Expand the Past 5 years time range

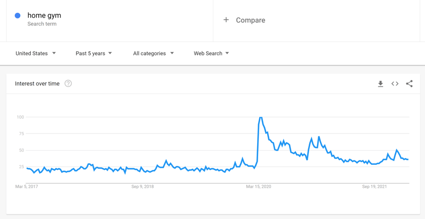(93, 54)
